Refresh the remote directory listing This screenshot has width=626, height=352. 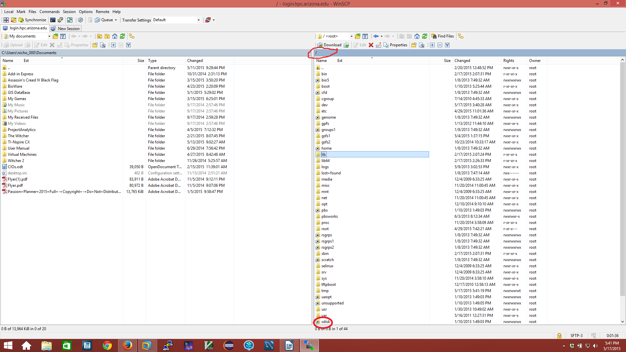(425, 36)
